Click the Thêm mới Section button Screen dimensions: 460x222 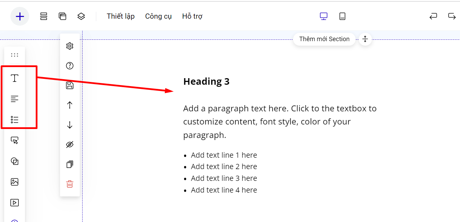click(324, 39)
